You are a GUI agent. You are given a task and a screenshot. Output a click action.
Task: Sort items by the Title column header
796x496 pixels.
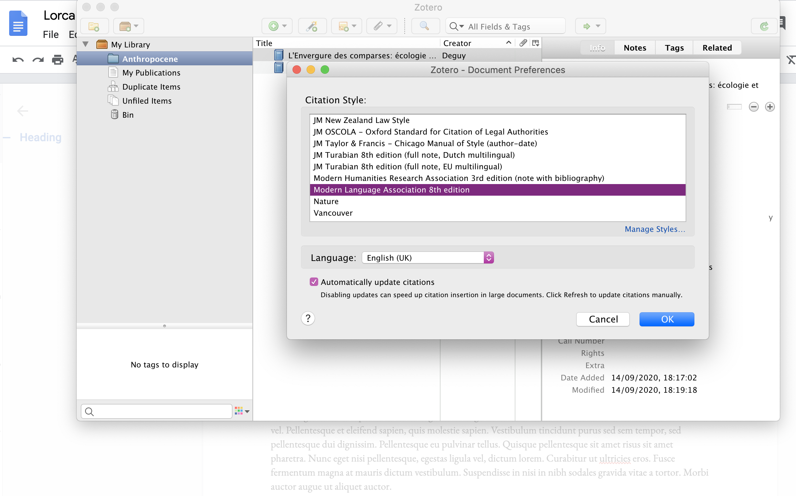coord(346,43)
